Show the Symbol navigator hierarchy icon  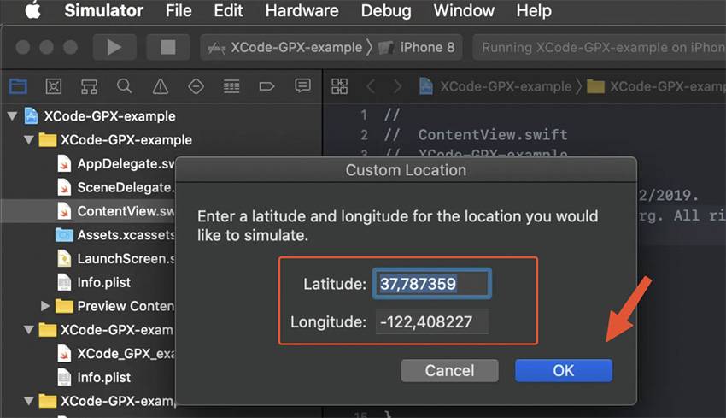click(x=89, y=86)
